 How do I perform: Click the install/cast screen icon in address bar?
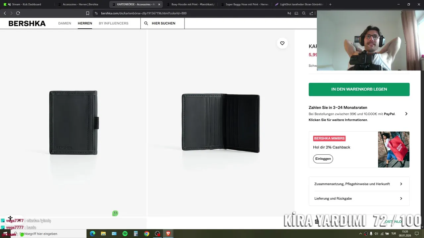point(296,13)
